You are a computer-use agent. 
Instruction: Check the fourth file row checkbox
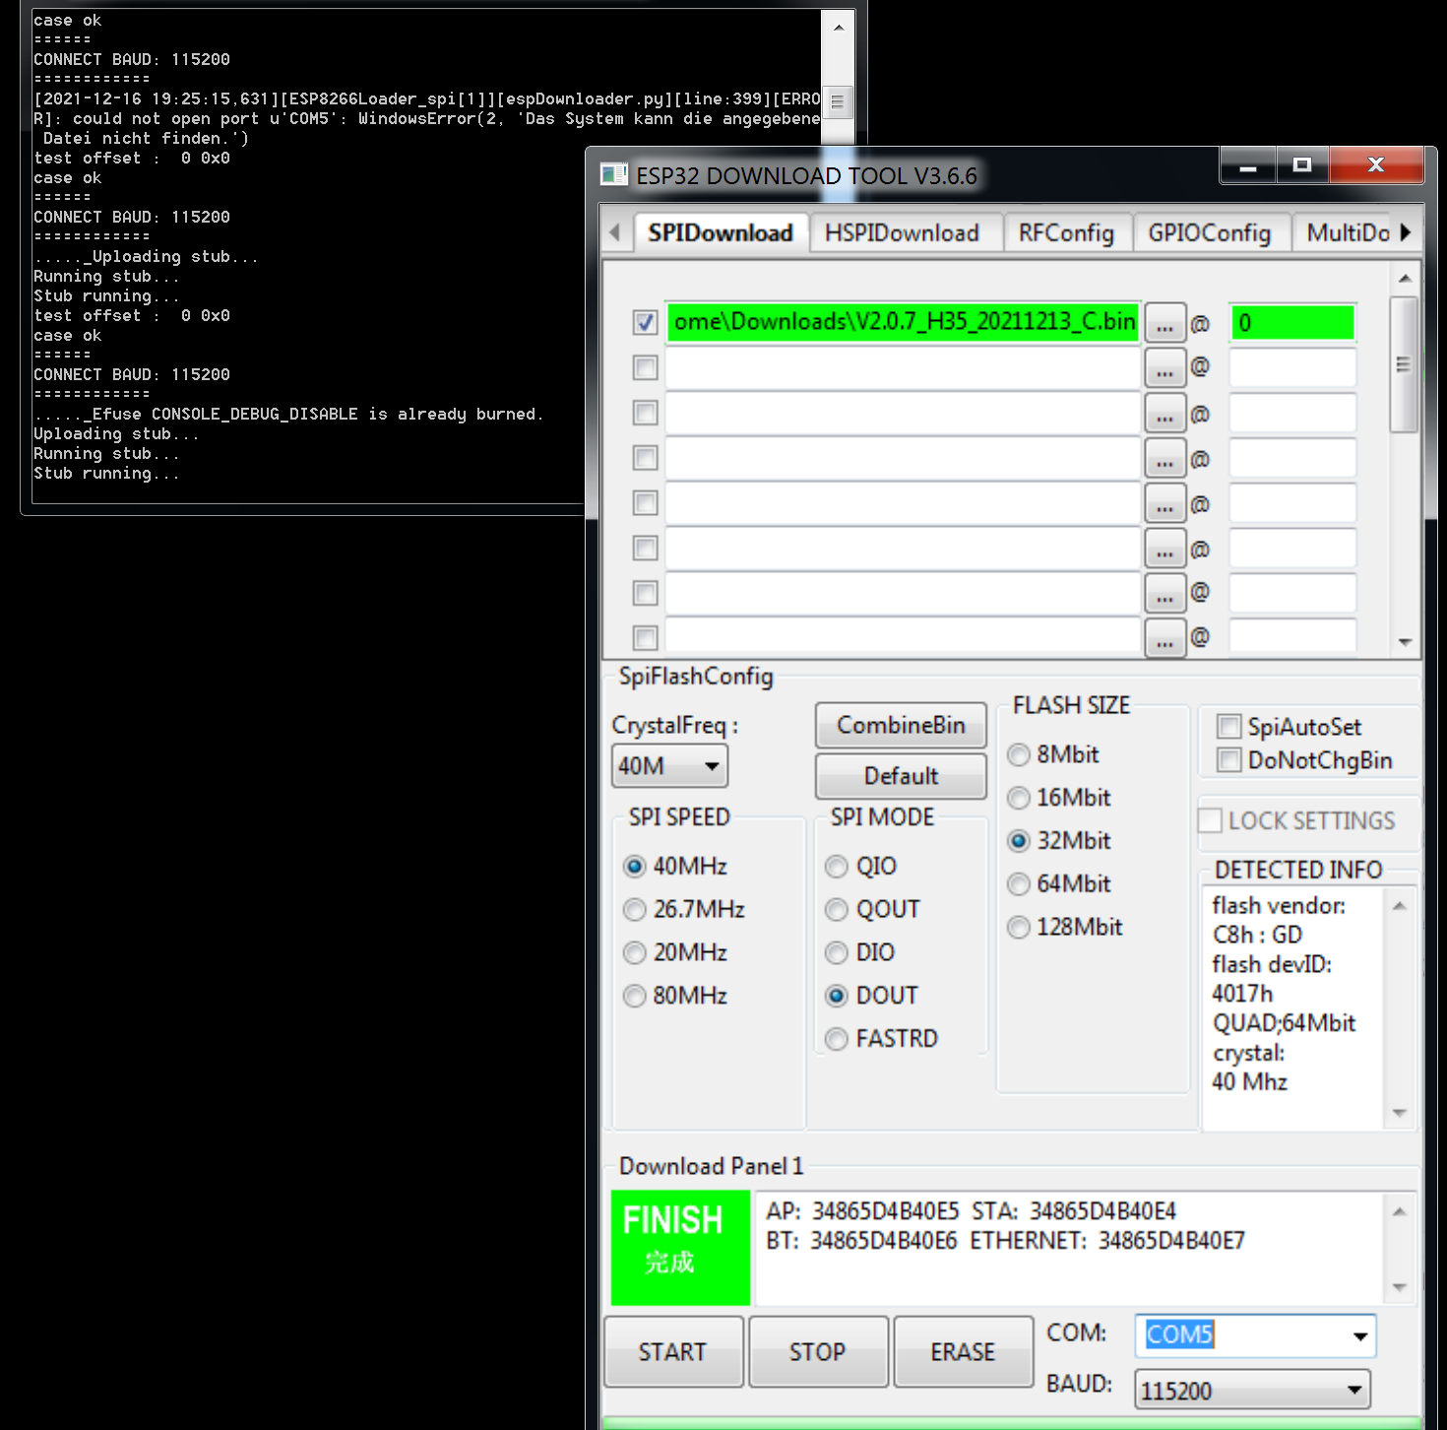(x=646, y=458)
